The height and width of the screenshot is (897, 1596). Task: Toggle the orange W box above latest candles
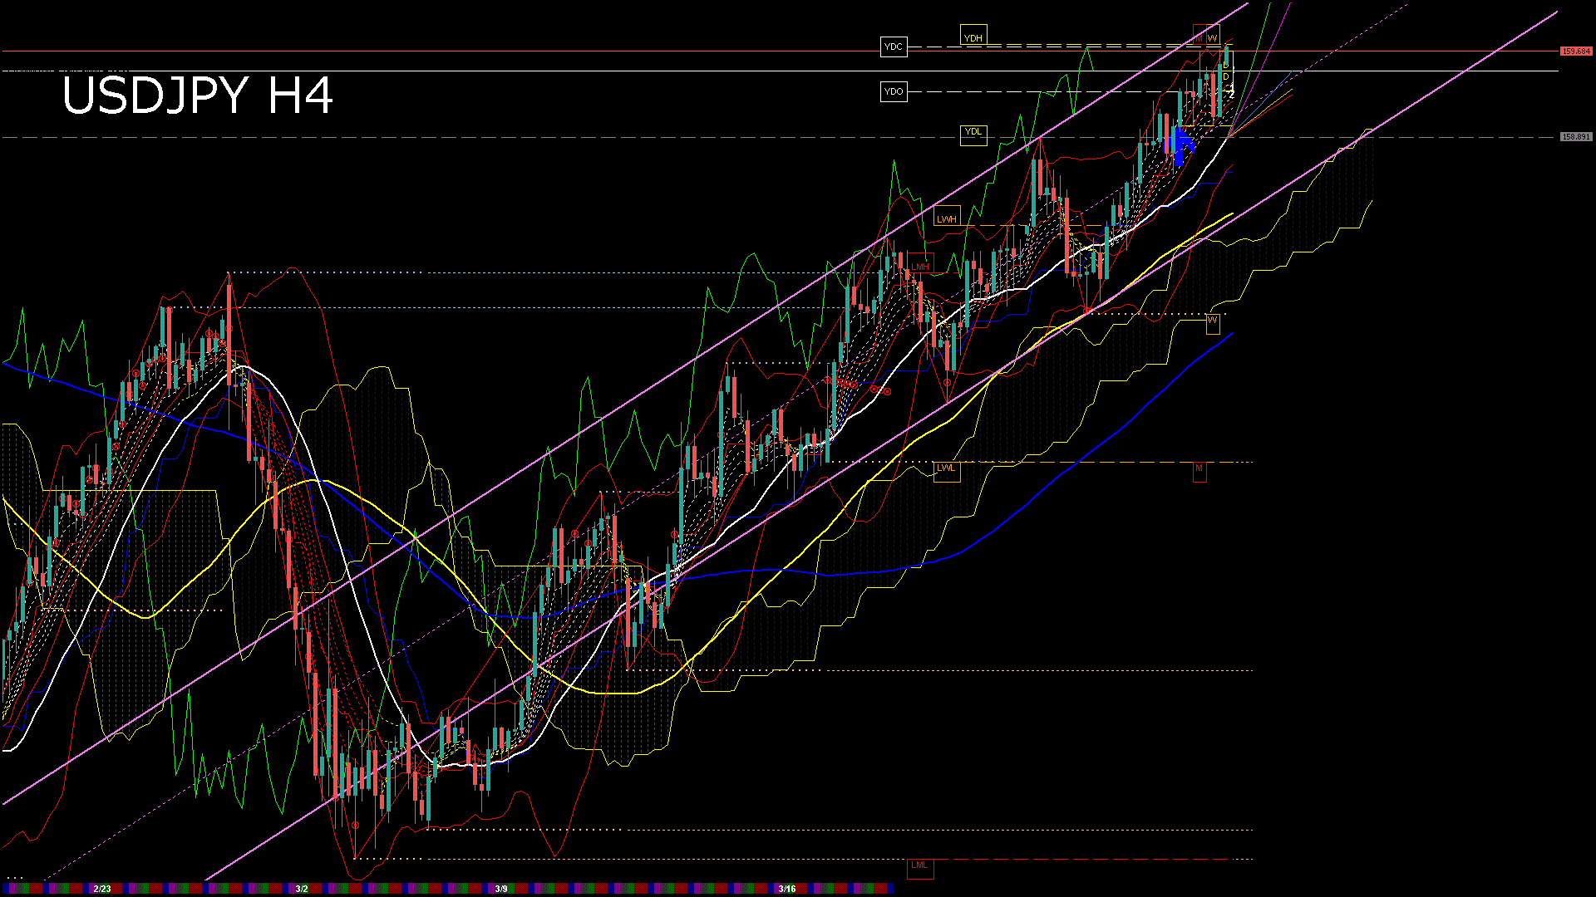click(1212, 37)
